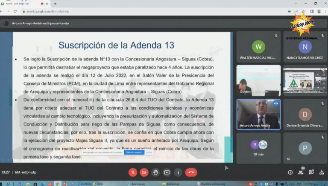Open the present screen button

click(167, 172)
